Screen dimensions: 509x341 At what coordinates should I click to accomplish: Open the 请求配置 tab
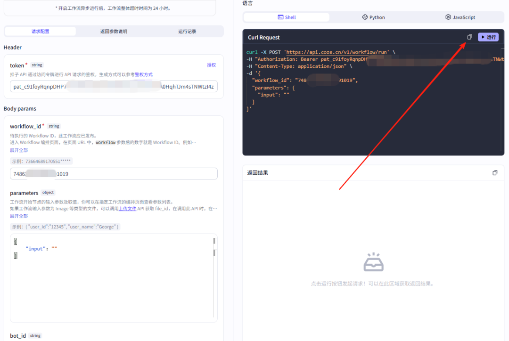tap(40, 32)
